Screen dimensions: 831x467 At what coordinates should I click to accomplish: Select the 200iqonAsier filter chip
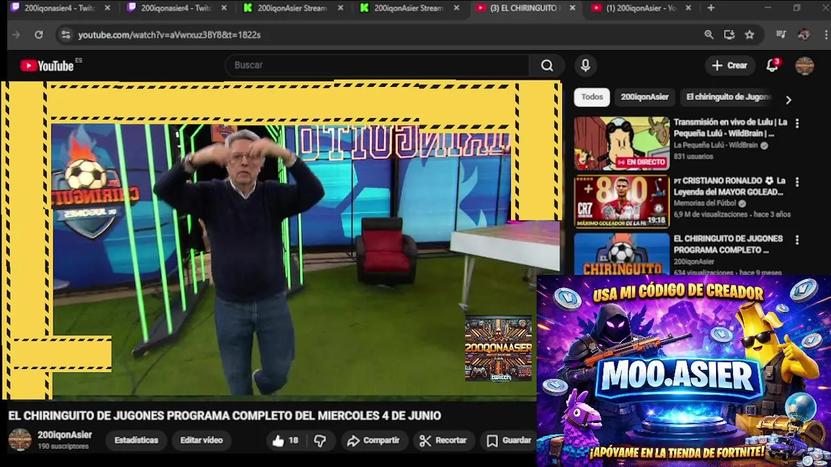pos(644,97)
